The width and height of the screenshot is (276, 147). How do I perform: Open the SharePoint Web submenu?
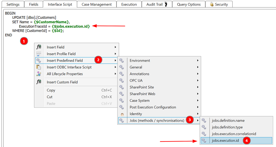pyautogui.click(x=159, y=94)
